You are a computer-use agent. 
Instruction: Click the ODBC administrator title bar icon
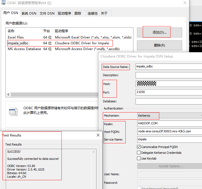4,3
